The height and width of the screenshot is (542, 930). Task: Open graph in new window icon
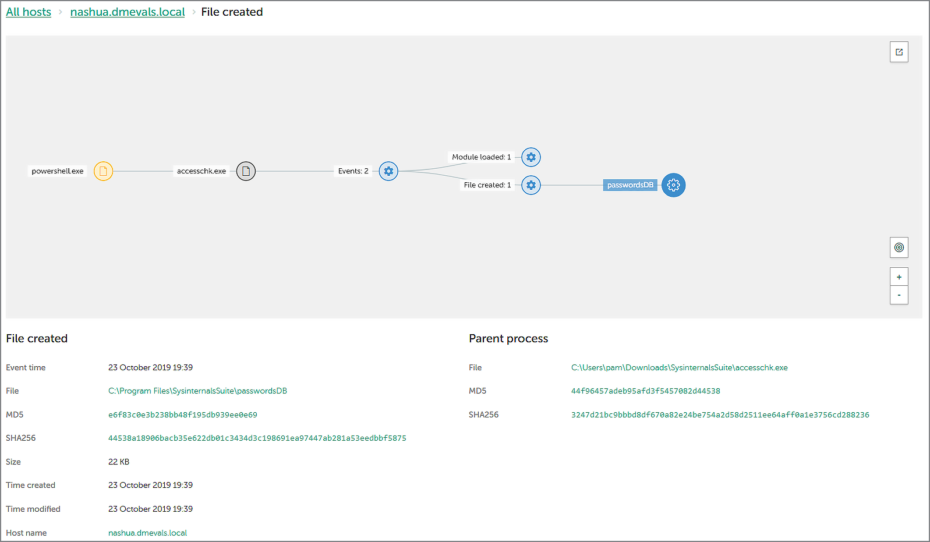(899, 52)
